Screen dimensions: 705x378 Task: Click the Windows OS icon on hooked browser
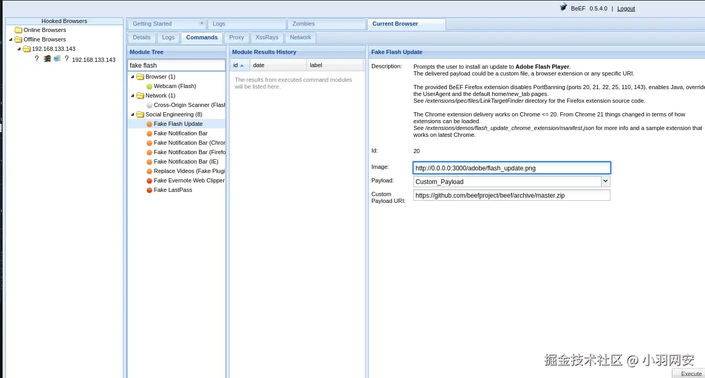pyautogui.click(x=47, y=59)
